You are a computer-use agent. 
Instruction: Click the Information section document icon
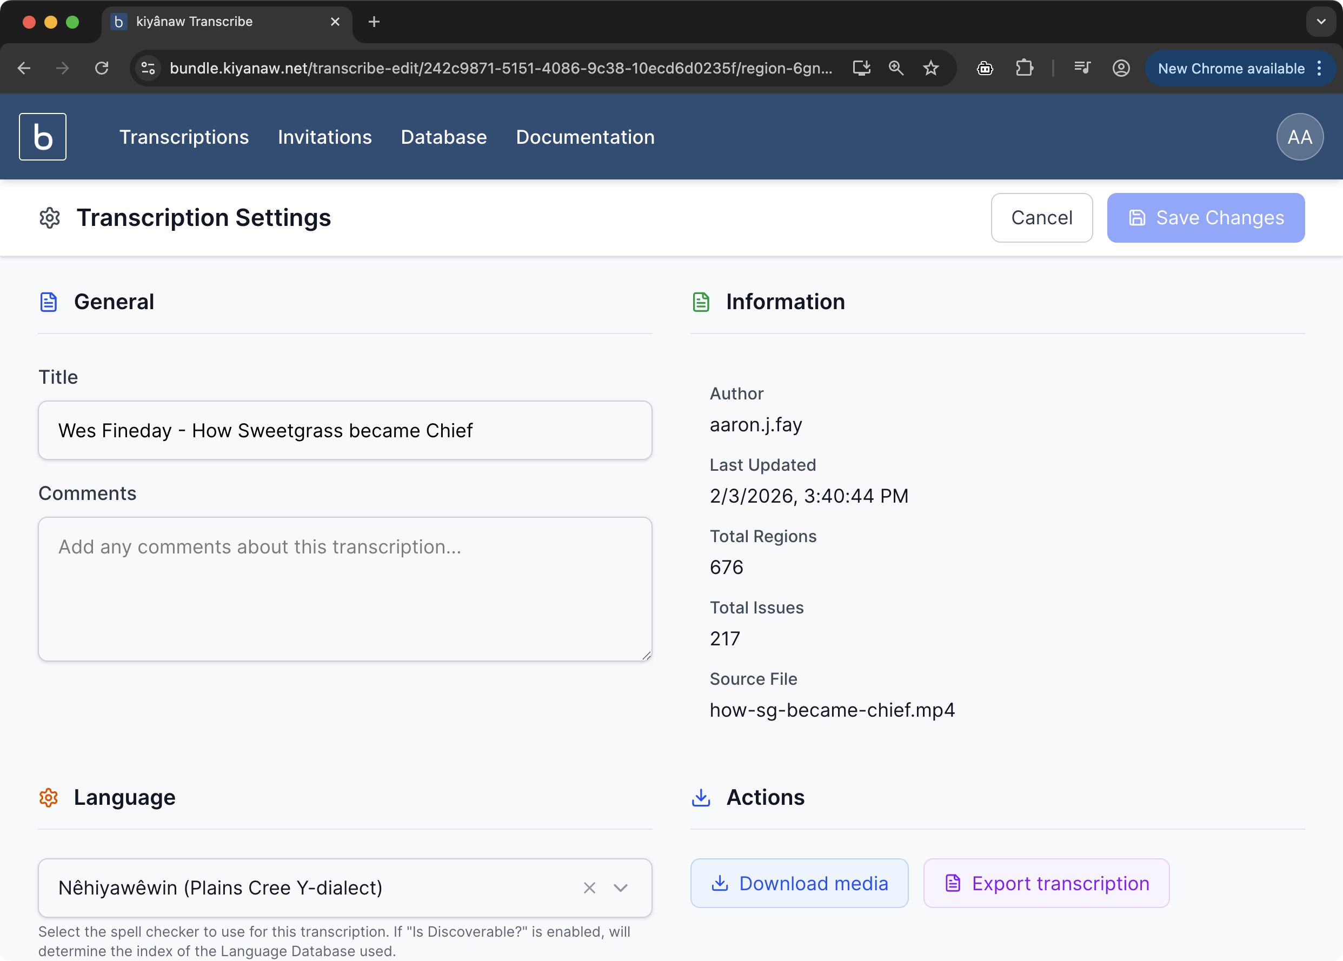[x=701, y=301]
